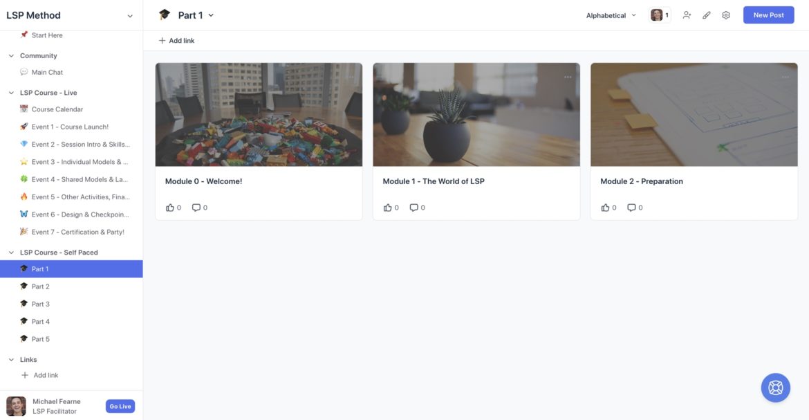809x420 pixels.
Task: Click the pencil edit icon
Action: click(707, 15)
